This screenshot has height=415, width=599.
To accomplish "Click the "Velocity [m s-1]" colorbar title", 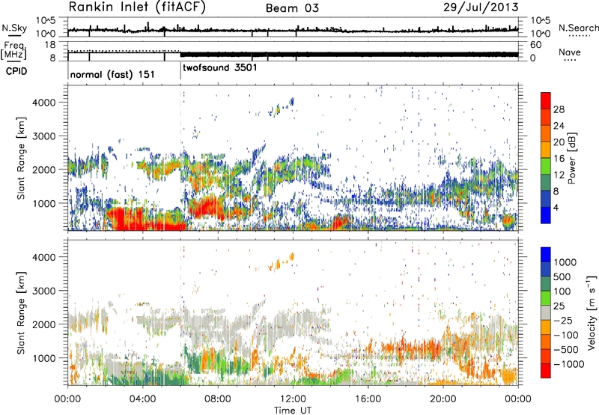I will [x=592, y=312].
